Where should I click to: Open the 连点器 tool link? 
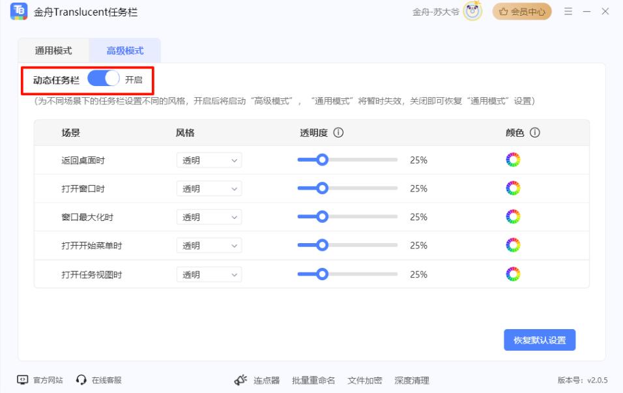click(267, 380)
